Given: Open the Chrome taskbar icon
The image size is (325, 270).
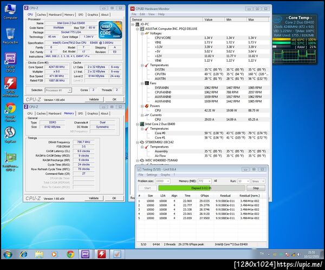Looking at the screenshot, I should (70, 254).
